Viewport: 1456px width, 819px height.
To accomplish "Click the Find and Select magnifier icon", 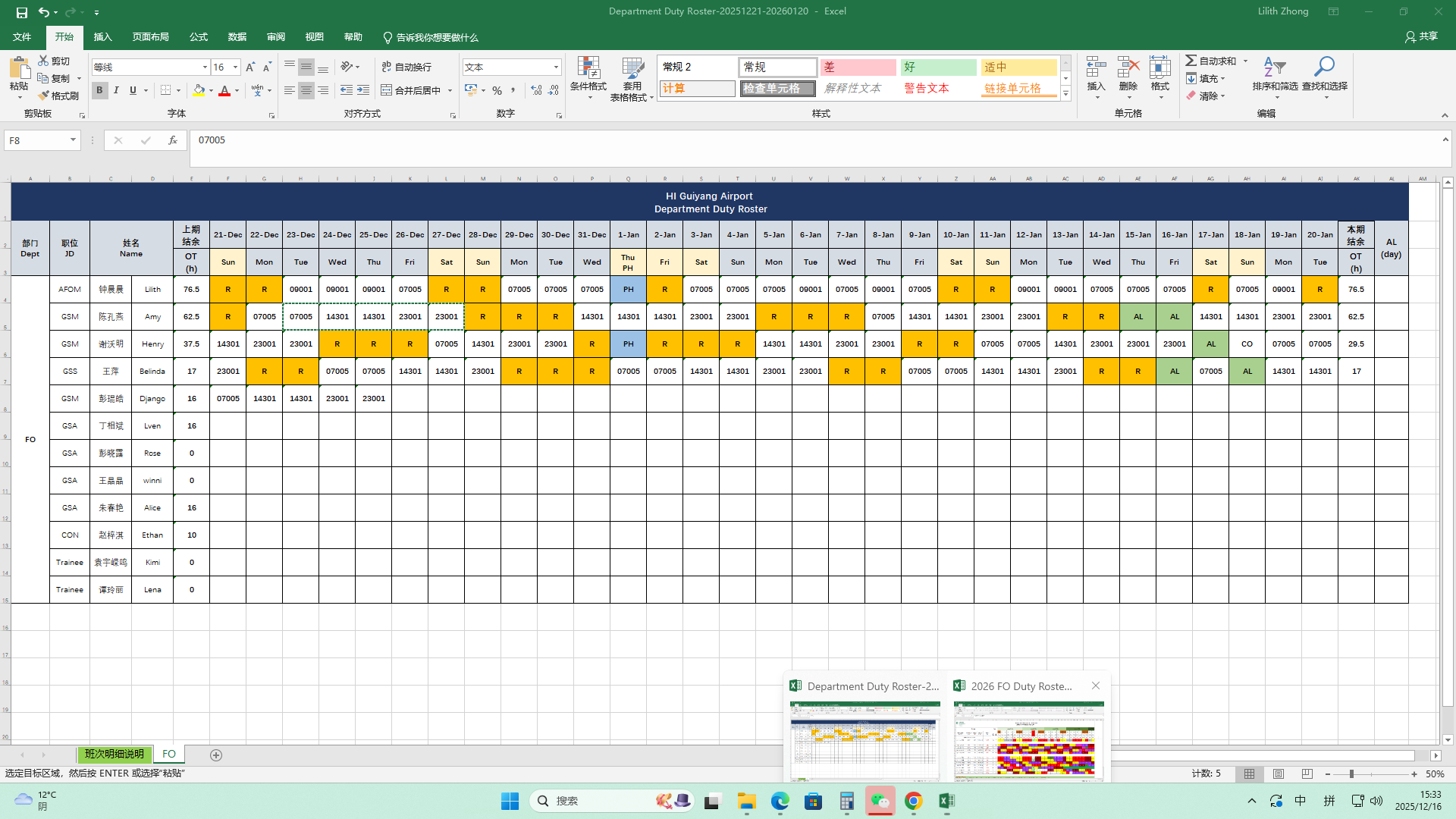I will [x=1324, y=68].
